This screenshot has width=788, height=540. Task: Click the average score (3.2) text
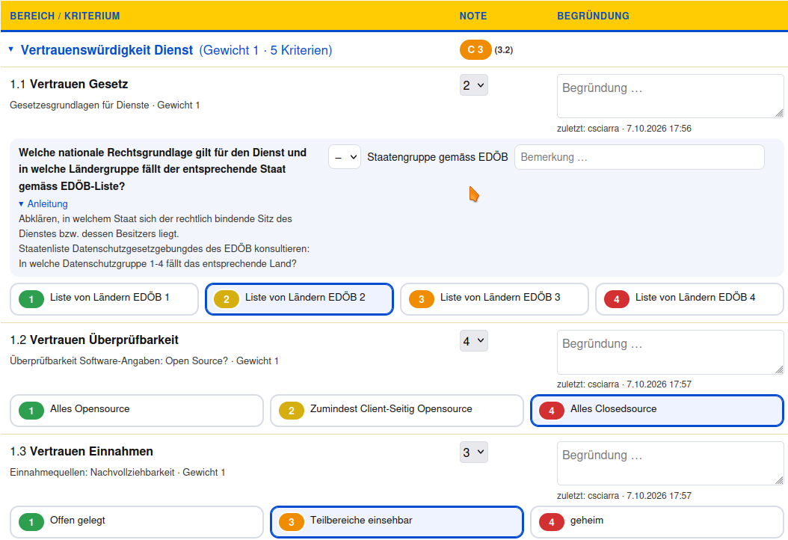[504, 50]
